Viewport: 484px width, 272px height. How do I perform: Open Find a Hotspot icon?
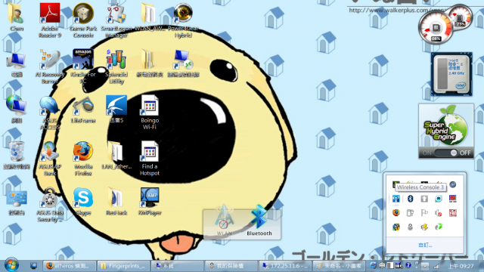[x=150, y=159]
